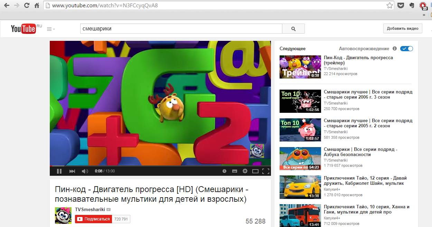Seek on the video progress bar

[x=160, y=166]
